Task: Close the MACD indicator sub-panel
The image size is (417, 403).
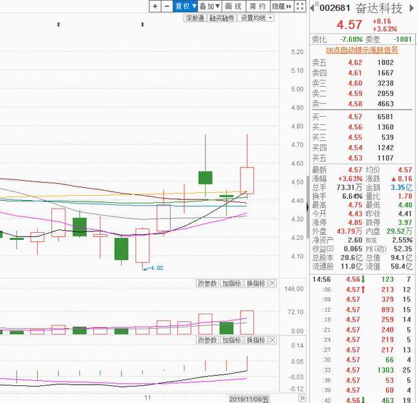Action: pos(272,340)
